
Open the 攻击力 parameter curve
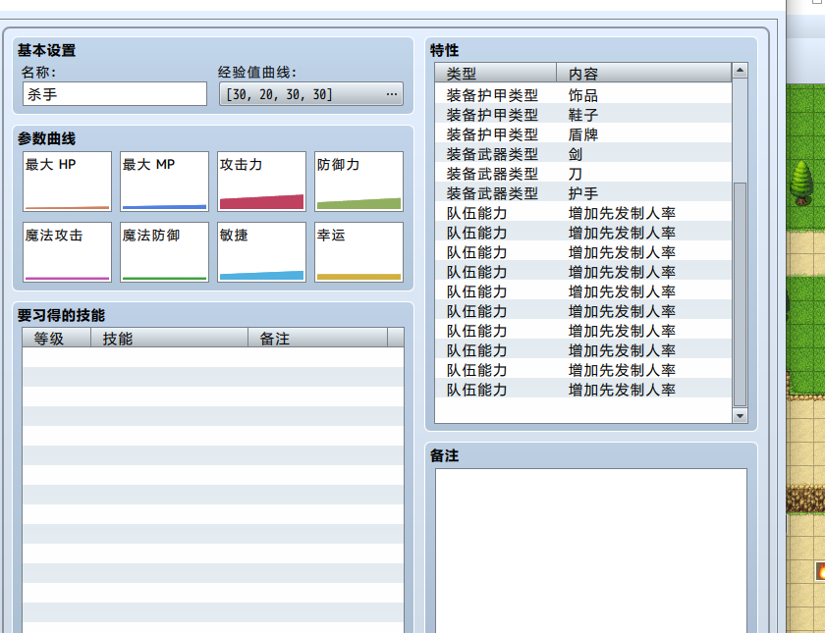tap(261, 182)
